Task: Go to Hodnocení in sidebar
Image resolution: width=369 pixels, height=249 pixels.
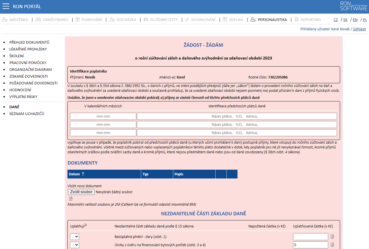Action: [20, 90]
